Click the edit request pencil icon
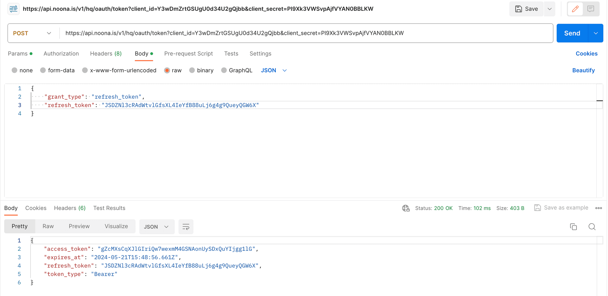 pyautogui.click(x=575, y=9)
